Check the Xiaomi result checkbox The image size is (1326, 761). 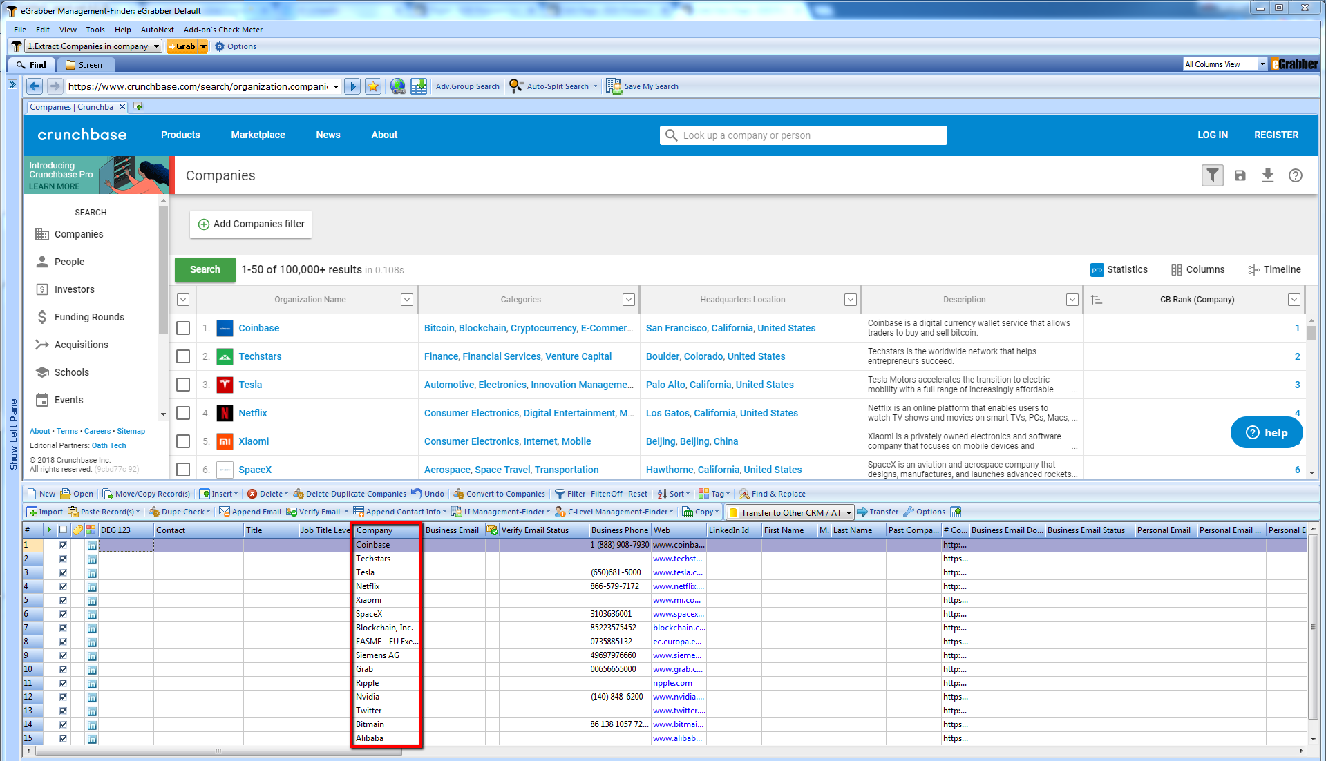click(183, 441)
